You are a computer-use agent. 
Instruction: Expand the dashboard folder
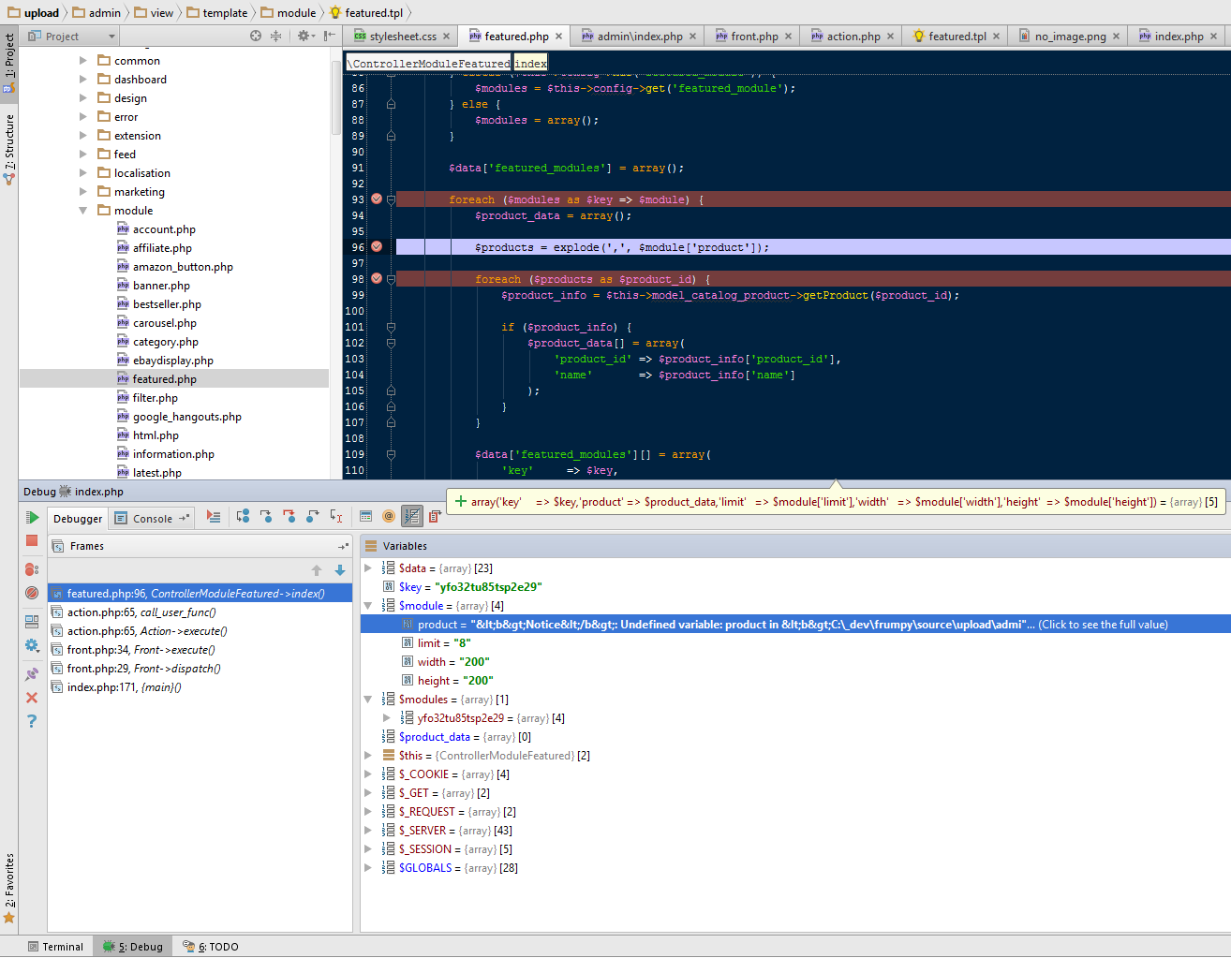point(83,80)
